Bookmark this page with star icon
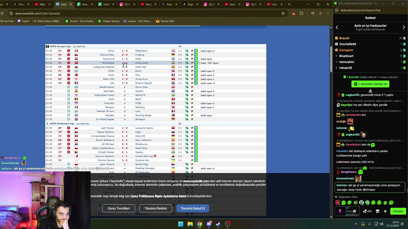This screenshot has height=229, width=408. coord(283,13)
